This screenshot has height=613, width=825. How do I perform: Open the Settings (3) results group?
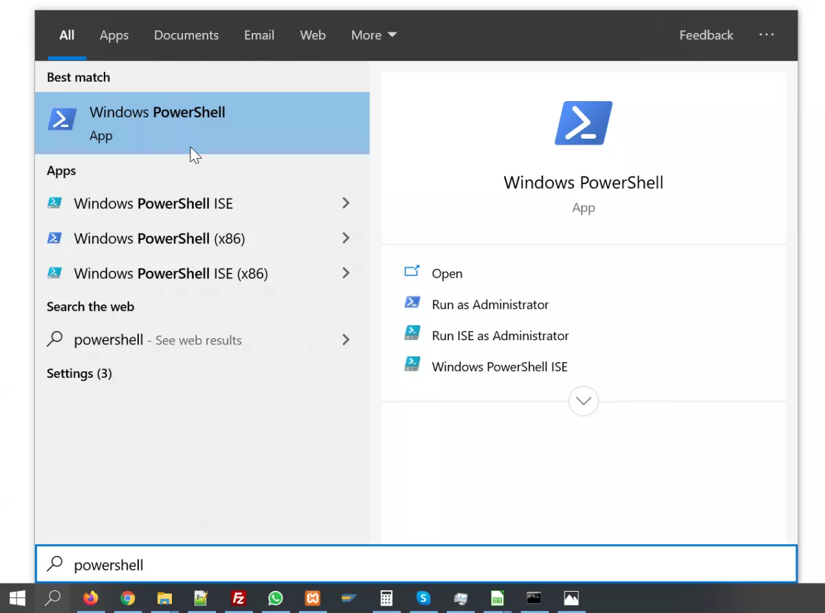pyautogui.click(x=79, y=374)
